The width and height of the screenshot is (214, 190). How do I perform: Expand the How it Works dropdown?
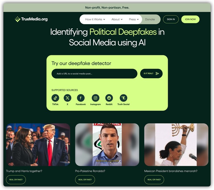[x=95, y=19]
